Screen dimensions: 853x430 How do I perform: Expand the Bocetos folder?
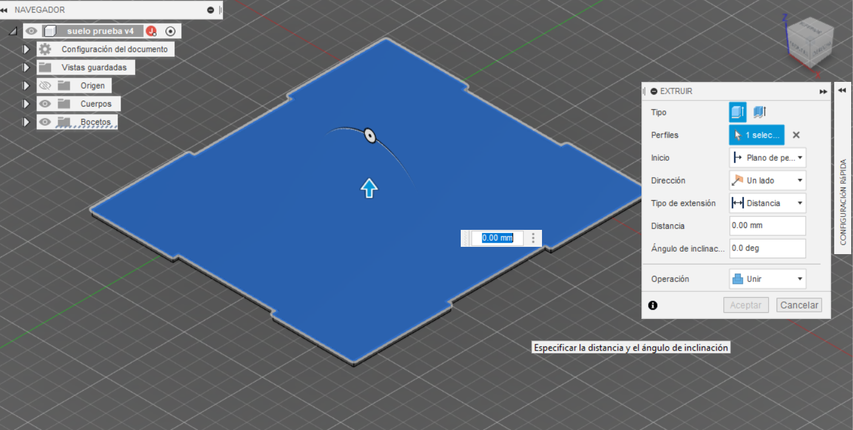pos(26,122)
